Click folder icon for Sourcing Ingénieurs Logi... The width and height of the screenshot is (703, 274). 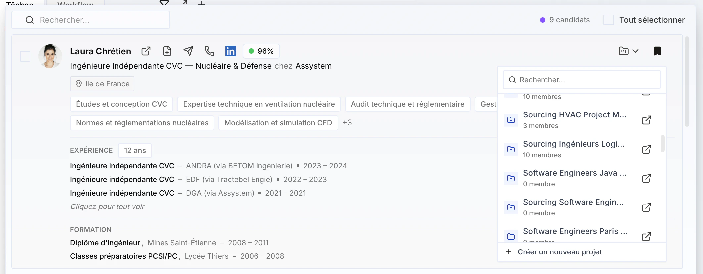(511, 149)
